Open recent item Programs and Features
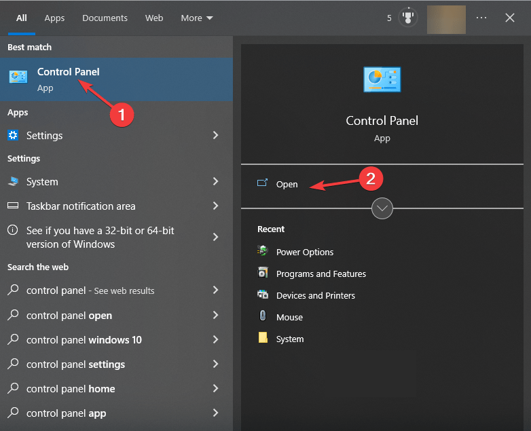Image resolution: width=531 pixels, height=431 pixels. pyautogui.click(x=321, y=274)
